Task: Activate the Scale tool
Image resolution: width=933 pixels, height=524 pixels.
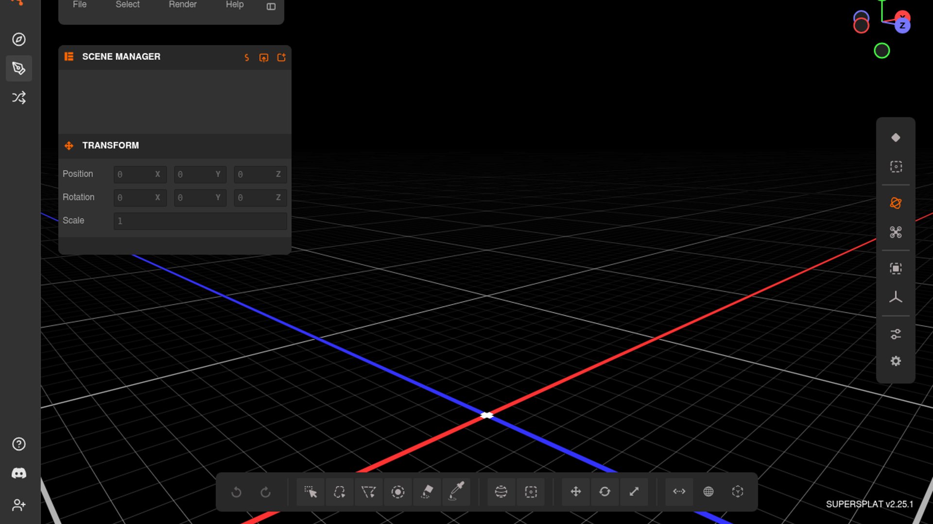Action: [x=634, y=492]
